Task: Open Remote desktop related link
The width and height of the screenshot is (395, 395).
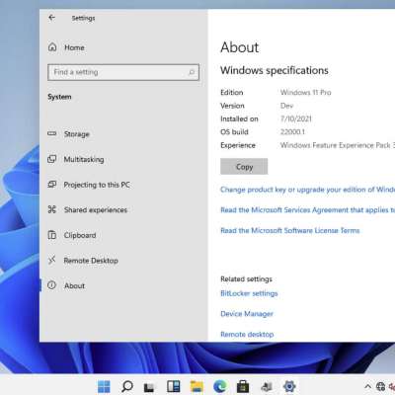Action: [247, 334]
